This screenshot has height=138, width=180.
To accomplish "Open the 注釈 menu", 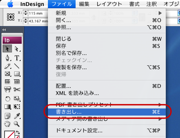I will (152, 4).
